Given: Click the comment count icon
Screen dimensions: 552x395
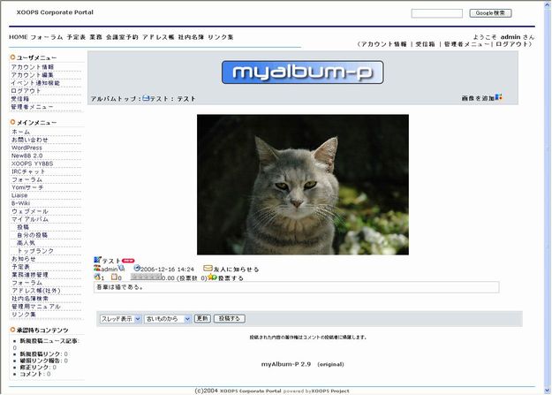Looking at the screenshot, I should coord(115,277).
